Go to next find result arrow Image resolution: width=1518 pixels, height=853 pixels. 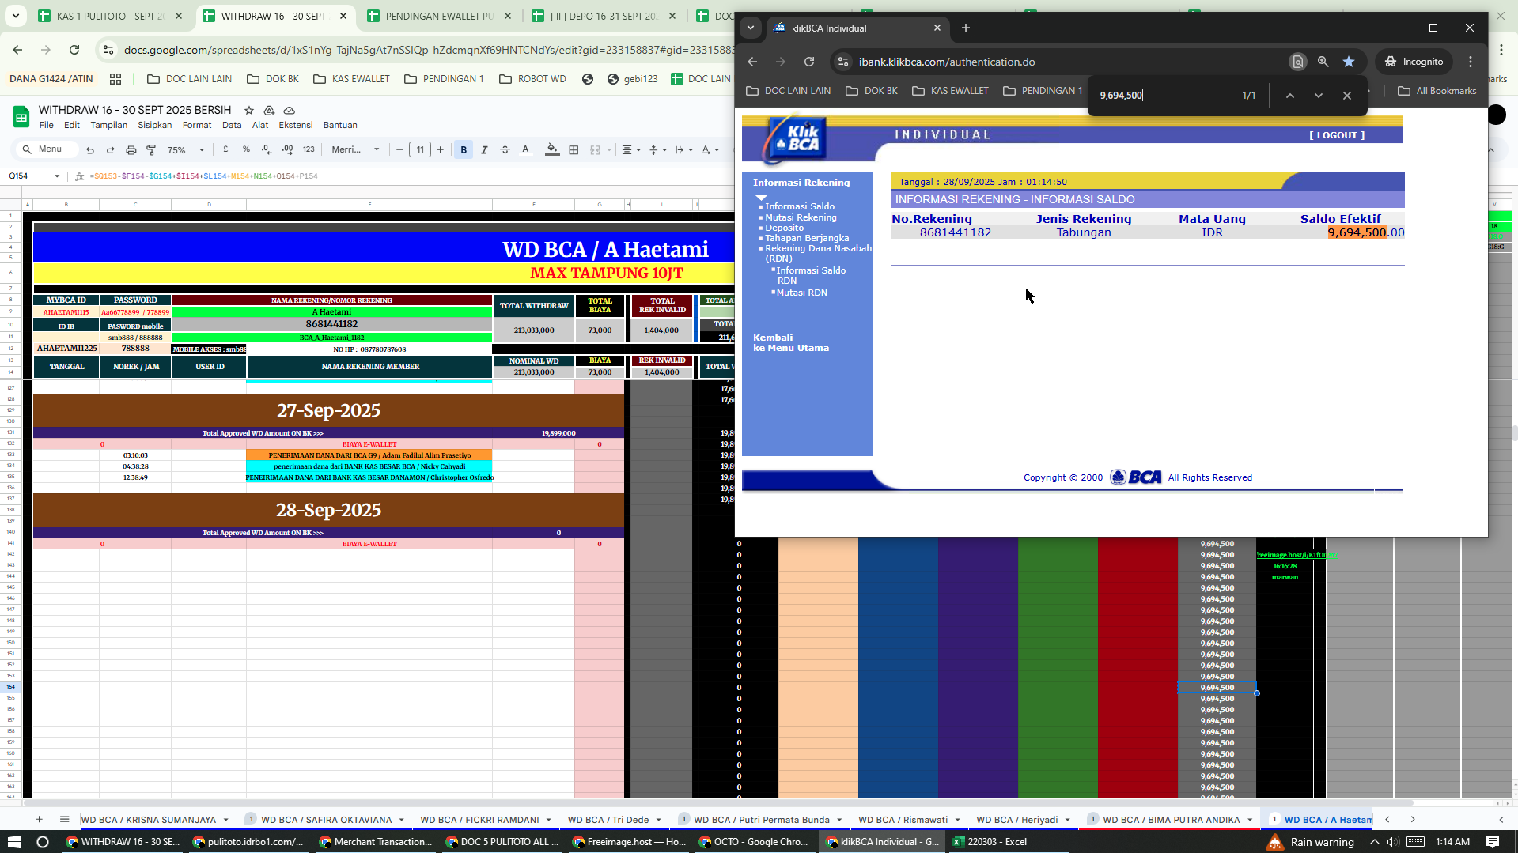point(1318,96)
